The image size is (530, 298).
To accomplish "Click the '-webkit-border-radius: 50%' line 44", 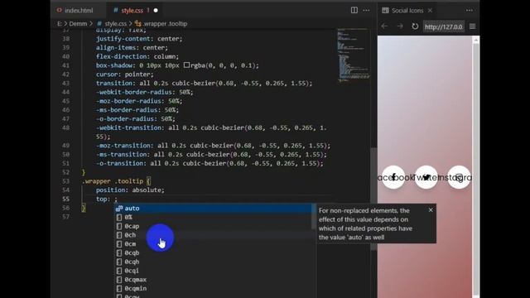I will (x=145, y=92).
